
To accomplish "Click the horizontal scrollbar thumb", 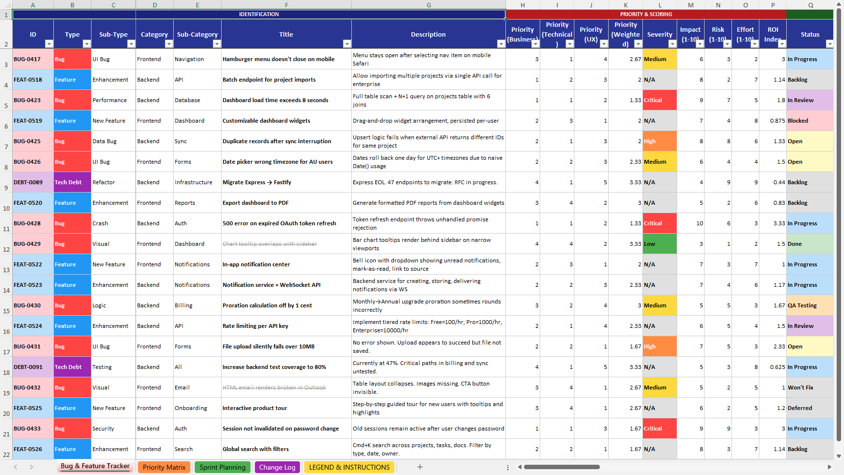I will click(x=562, y=467).
